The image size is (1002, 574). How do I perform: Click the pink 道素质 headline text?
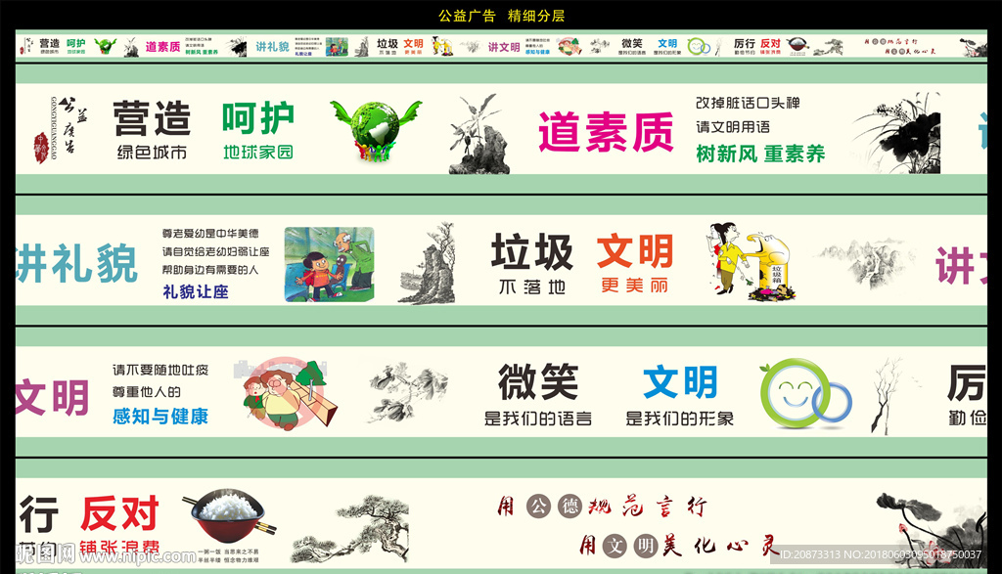(x=607, y=132)
